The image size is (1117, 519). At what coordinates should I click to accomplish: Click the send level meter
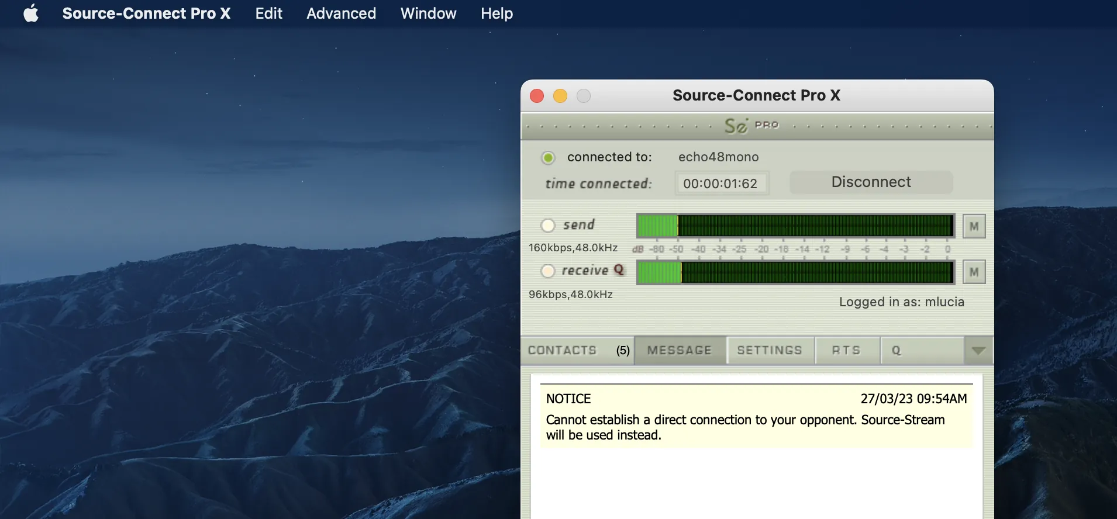click(795, 226)
